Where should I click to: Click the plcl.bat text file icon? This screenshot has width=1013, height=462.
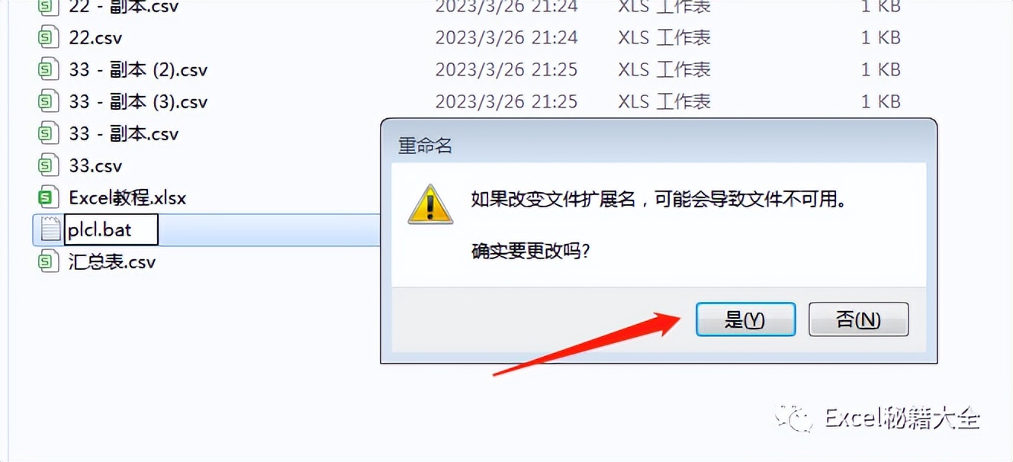click(50, 229)
